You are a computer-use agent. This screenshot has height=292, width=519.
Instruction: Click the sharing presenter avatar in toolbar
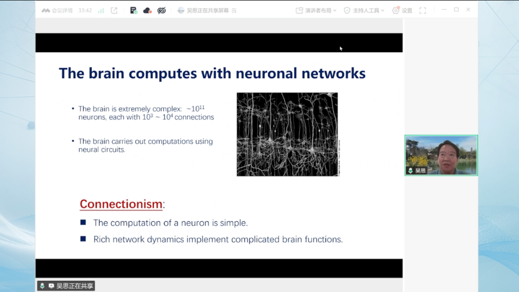point(181,11)
